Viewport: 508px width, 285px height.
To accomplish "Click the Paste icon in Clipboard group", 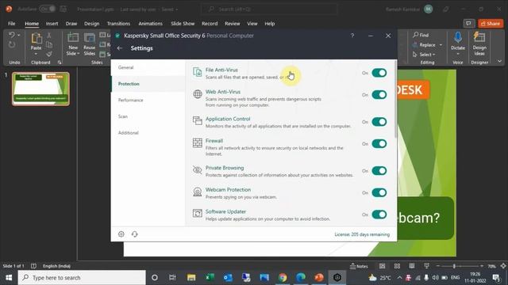I will click(x=36, y=38).
